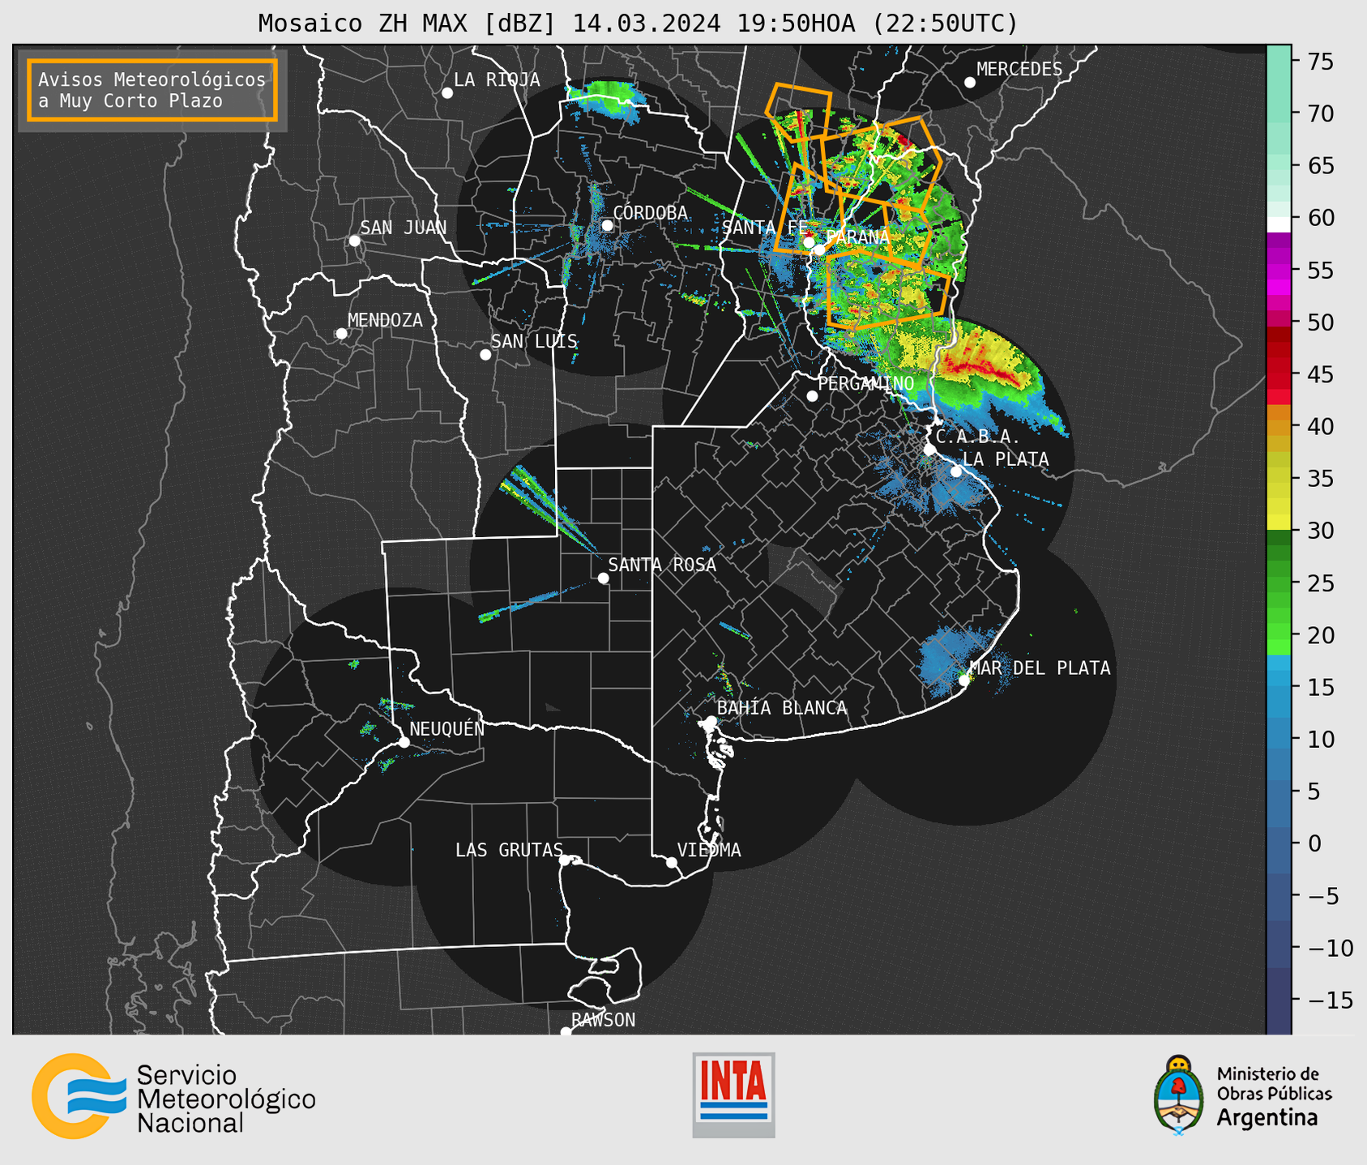
Task: Click the 'RAWSON' map label
Action: tap(604, 1020)
